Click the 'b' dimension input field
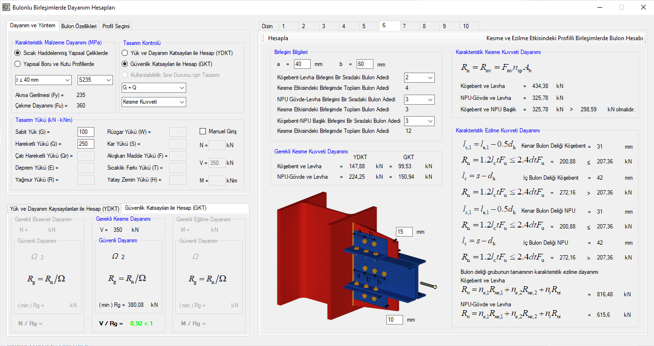Viewport: 654px width, 346px height. pos(365,64)
